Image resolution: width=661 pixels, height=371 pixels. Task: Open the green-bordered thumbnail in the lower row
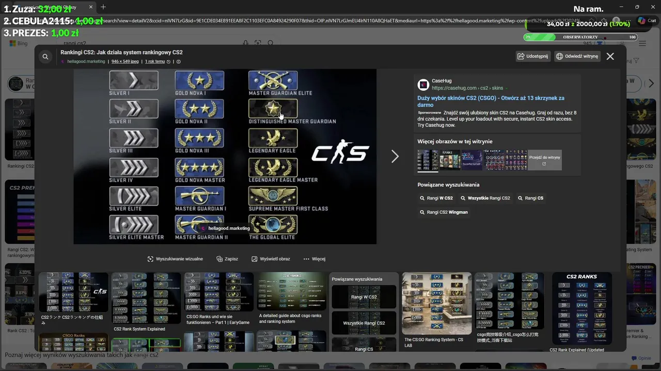tap(146, 345)
